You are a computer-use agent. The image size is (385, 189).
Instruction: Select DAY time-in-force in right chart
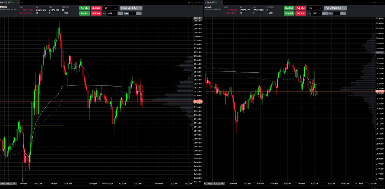point(331,13)
